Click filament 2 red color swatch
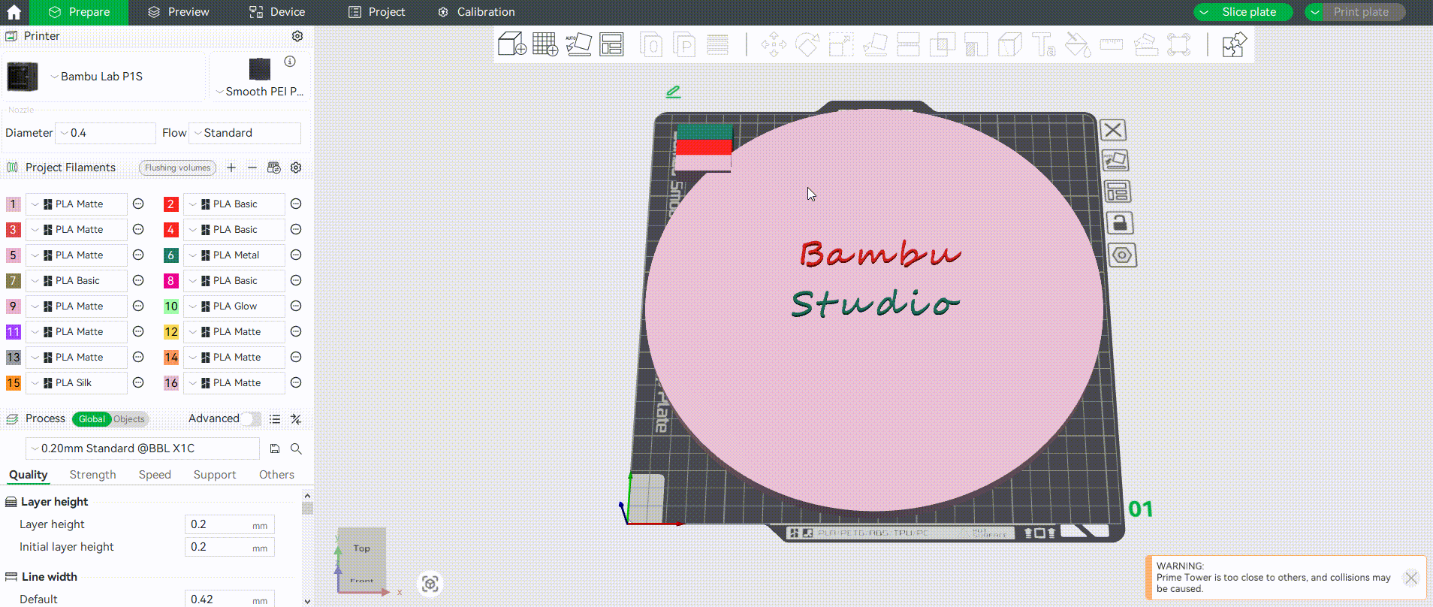The width and height of the screenshot is (1433, 607). pyautogui.click(x=170, y=204)
